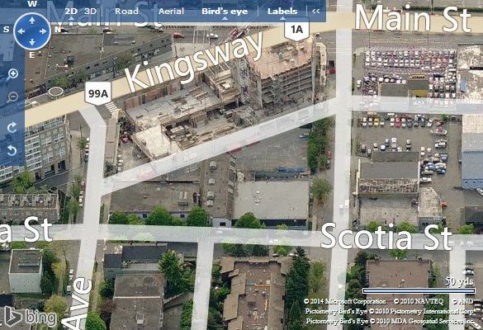Expand the Bird's eye options arrow
Viewport: 483px width, 330px height.
pos(225,18)
